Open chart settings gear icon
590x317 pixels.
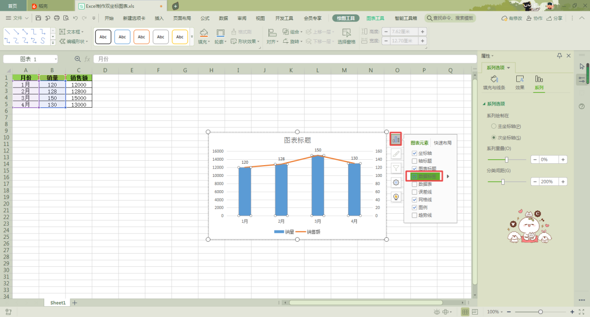coord(396,182)
